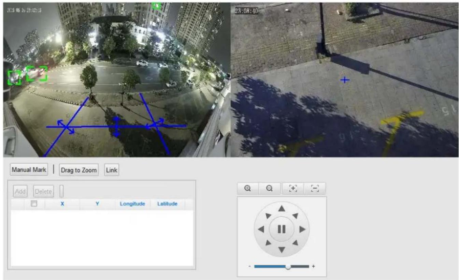459x280 pixels.
Task: Click the focus near bracket-plus icon
Action: click(x=293, y=188)
